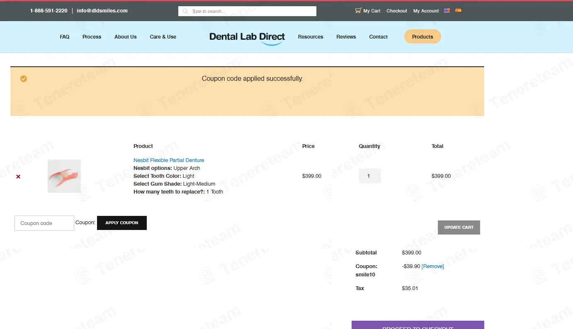Open the Resources menu
573x329 pixels.
311,37
